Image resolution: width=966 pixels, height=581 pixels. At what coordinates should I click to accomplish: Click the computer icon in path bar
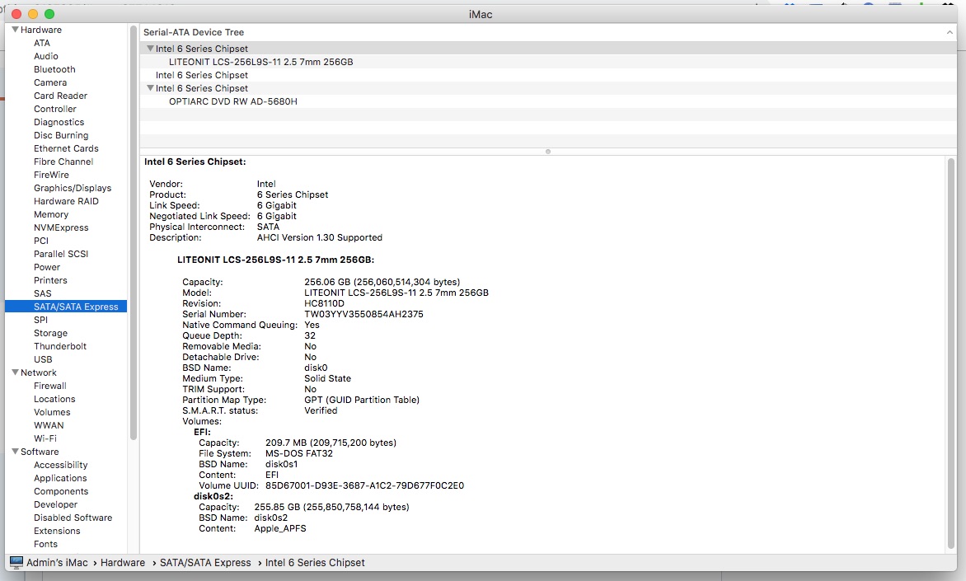(16, 563)
